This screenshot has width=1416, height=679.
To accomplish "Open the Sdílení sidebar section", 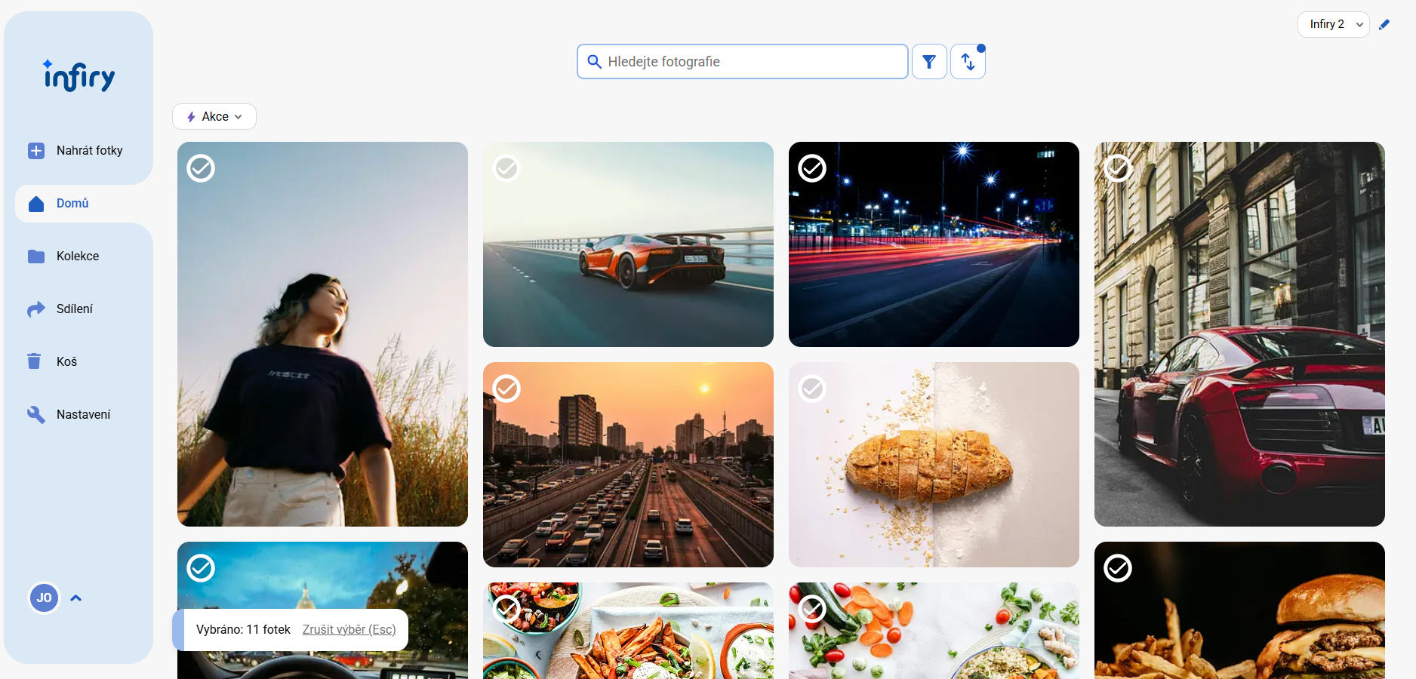I will tap(74, 309).
